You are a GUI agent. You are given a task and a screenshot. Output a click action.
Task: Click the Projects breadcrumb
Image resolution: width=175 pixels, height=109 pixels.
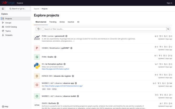[x=45, y=9]
